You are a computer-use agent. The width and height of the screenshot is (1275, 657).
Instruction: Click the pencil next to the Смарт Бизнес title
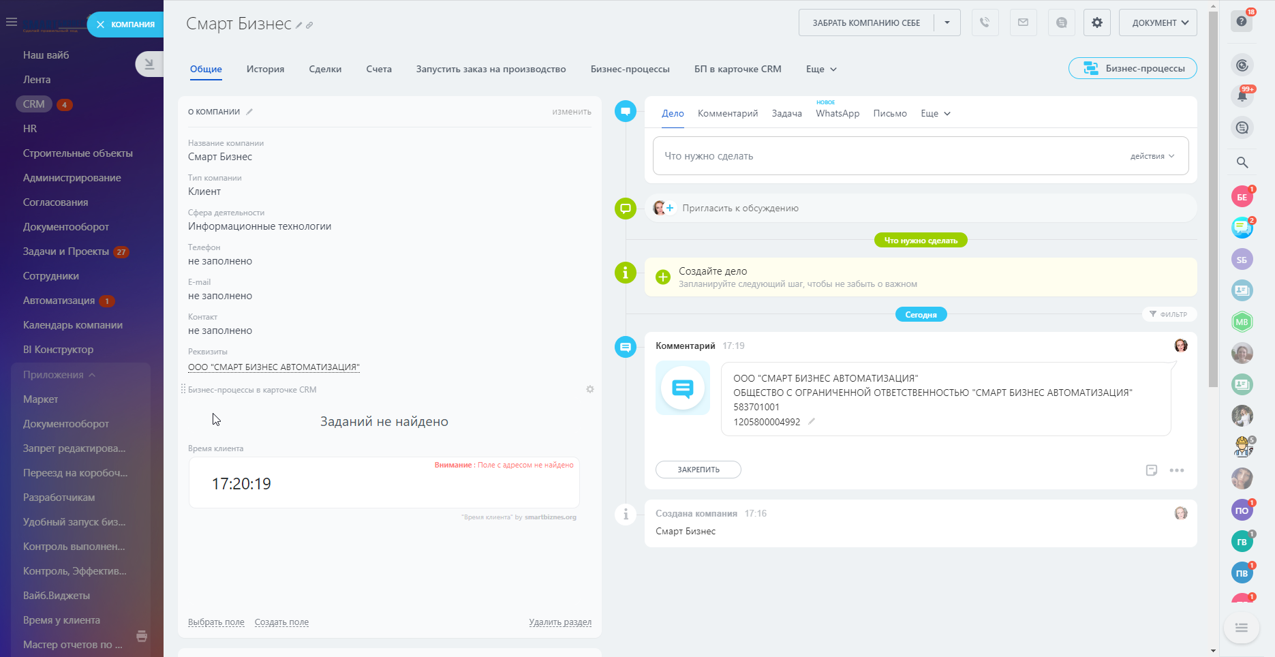(298, 25)
